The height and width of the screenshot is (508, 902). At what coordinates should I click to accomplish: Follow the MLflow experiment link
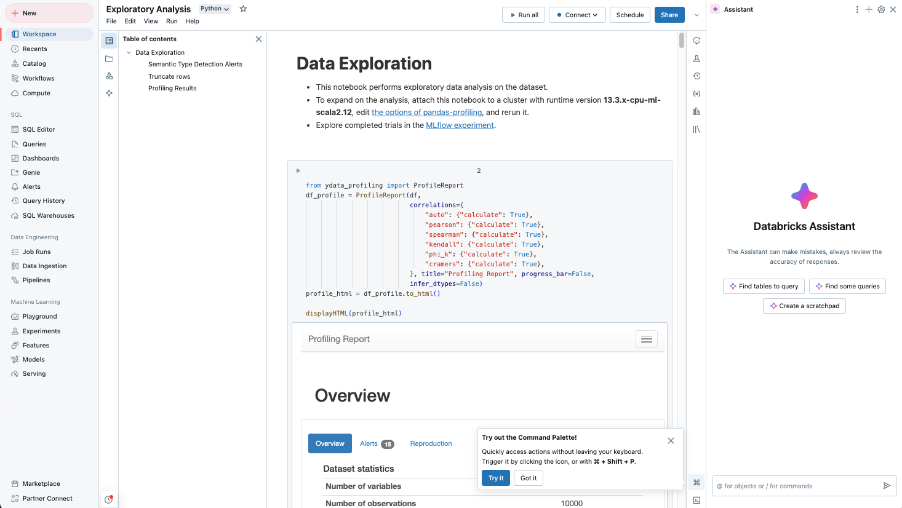click(x=460, y=125)
